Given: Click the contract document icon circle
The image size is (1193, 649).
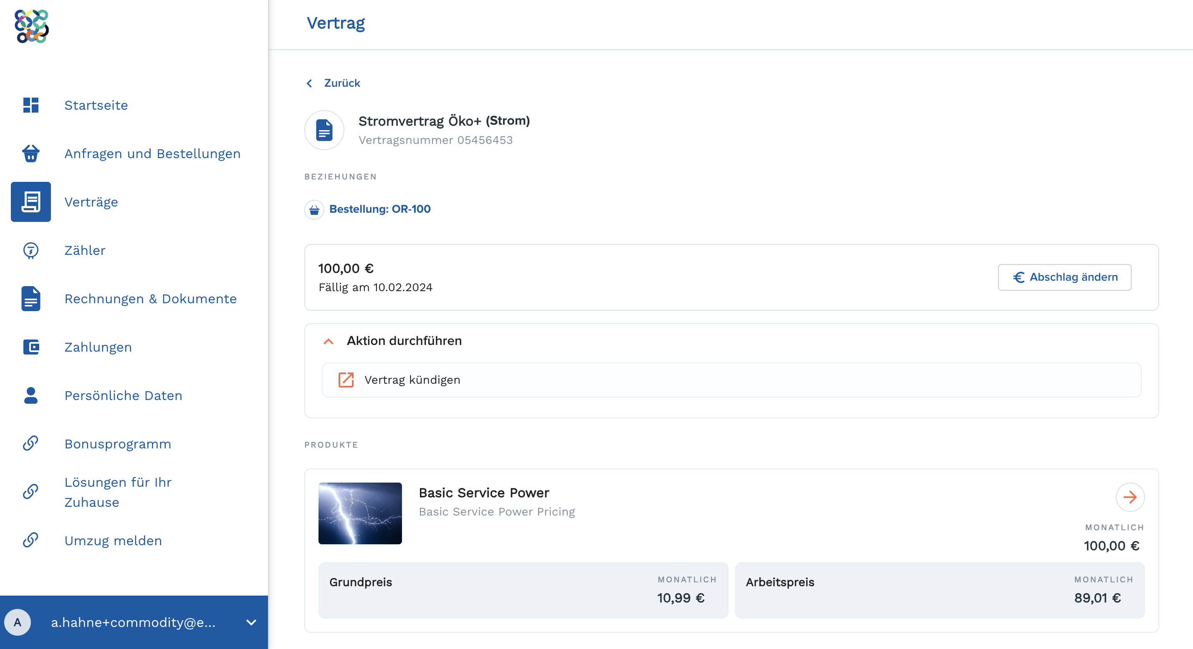Looking at the screenshot, I should click(x=324, y=130).
